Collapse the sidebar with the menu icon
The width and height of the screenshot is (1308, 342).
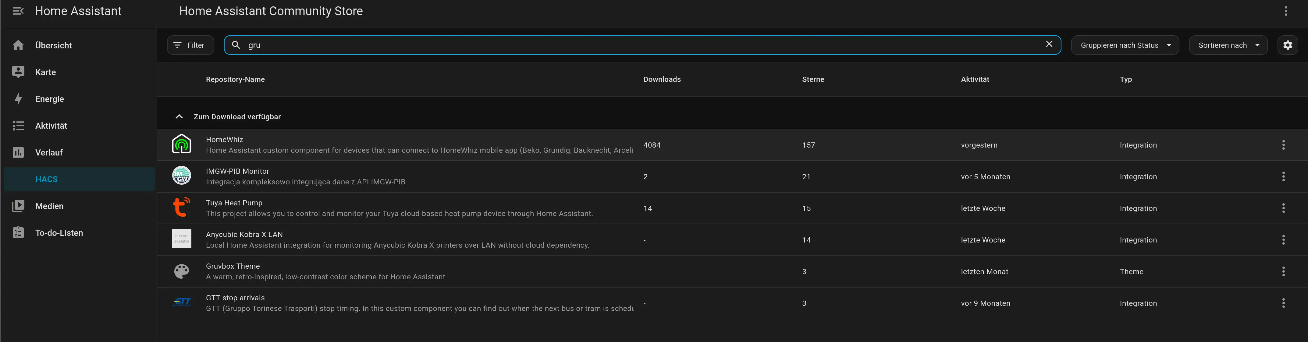[18, 11]
